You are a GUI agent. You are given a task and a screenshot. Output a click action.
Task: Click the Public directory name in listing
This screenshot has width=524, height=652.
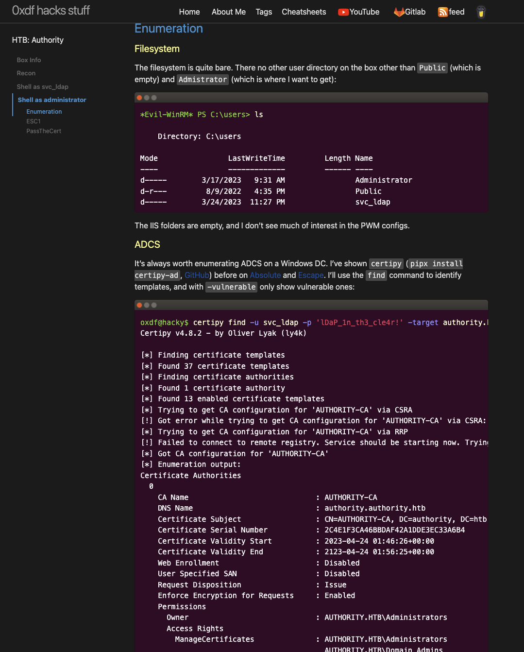(x=369, y=191)
